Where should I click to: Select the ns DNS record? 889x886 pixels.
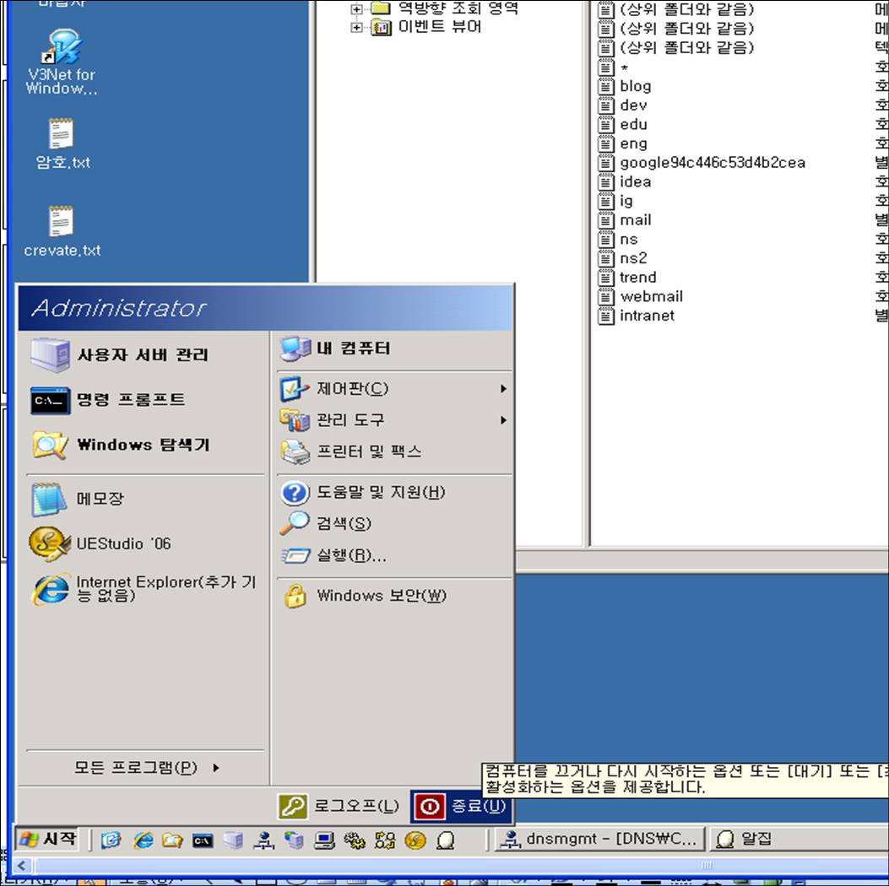point(628,239)
